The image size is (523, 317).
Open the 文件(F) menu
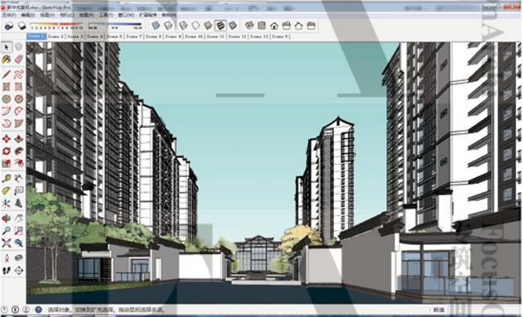[x=8, y=15]
